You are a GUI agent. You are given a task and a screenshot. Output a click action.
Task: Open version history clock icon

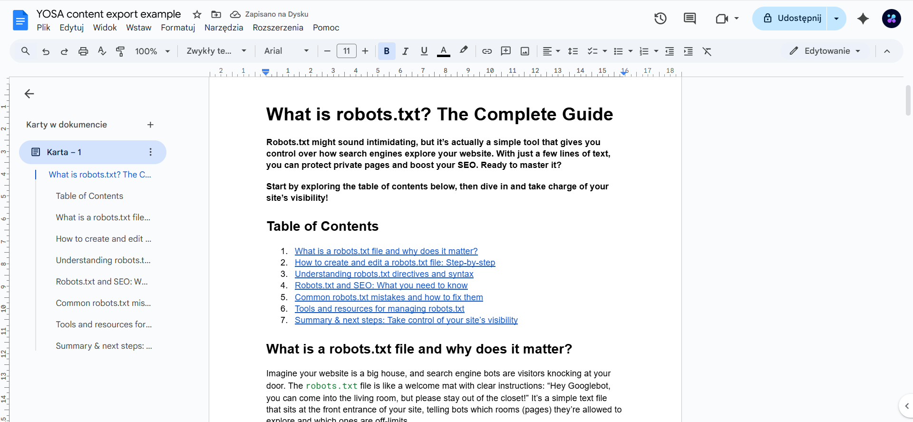(660, 19)
